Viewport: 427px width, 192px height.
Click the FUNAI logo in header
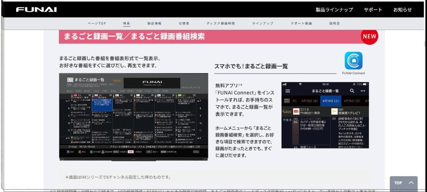pos(36,9)
